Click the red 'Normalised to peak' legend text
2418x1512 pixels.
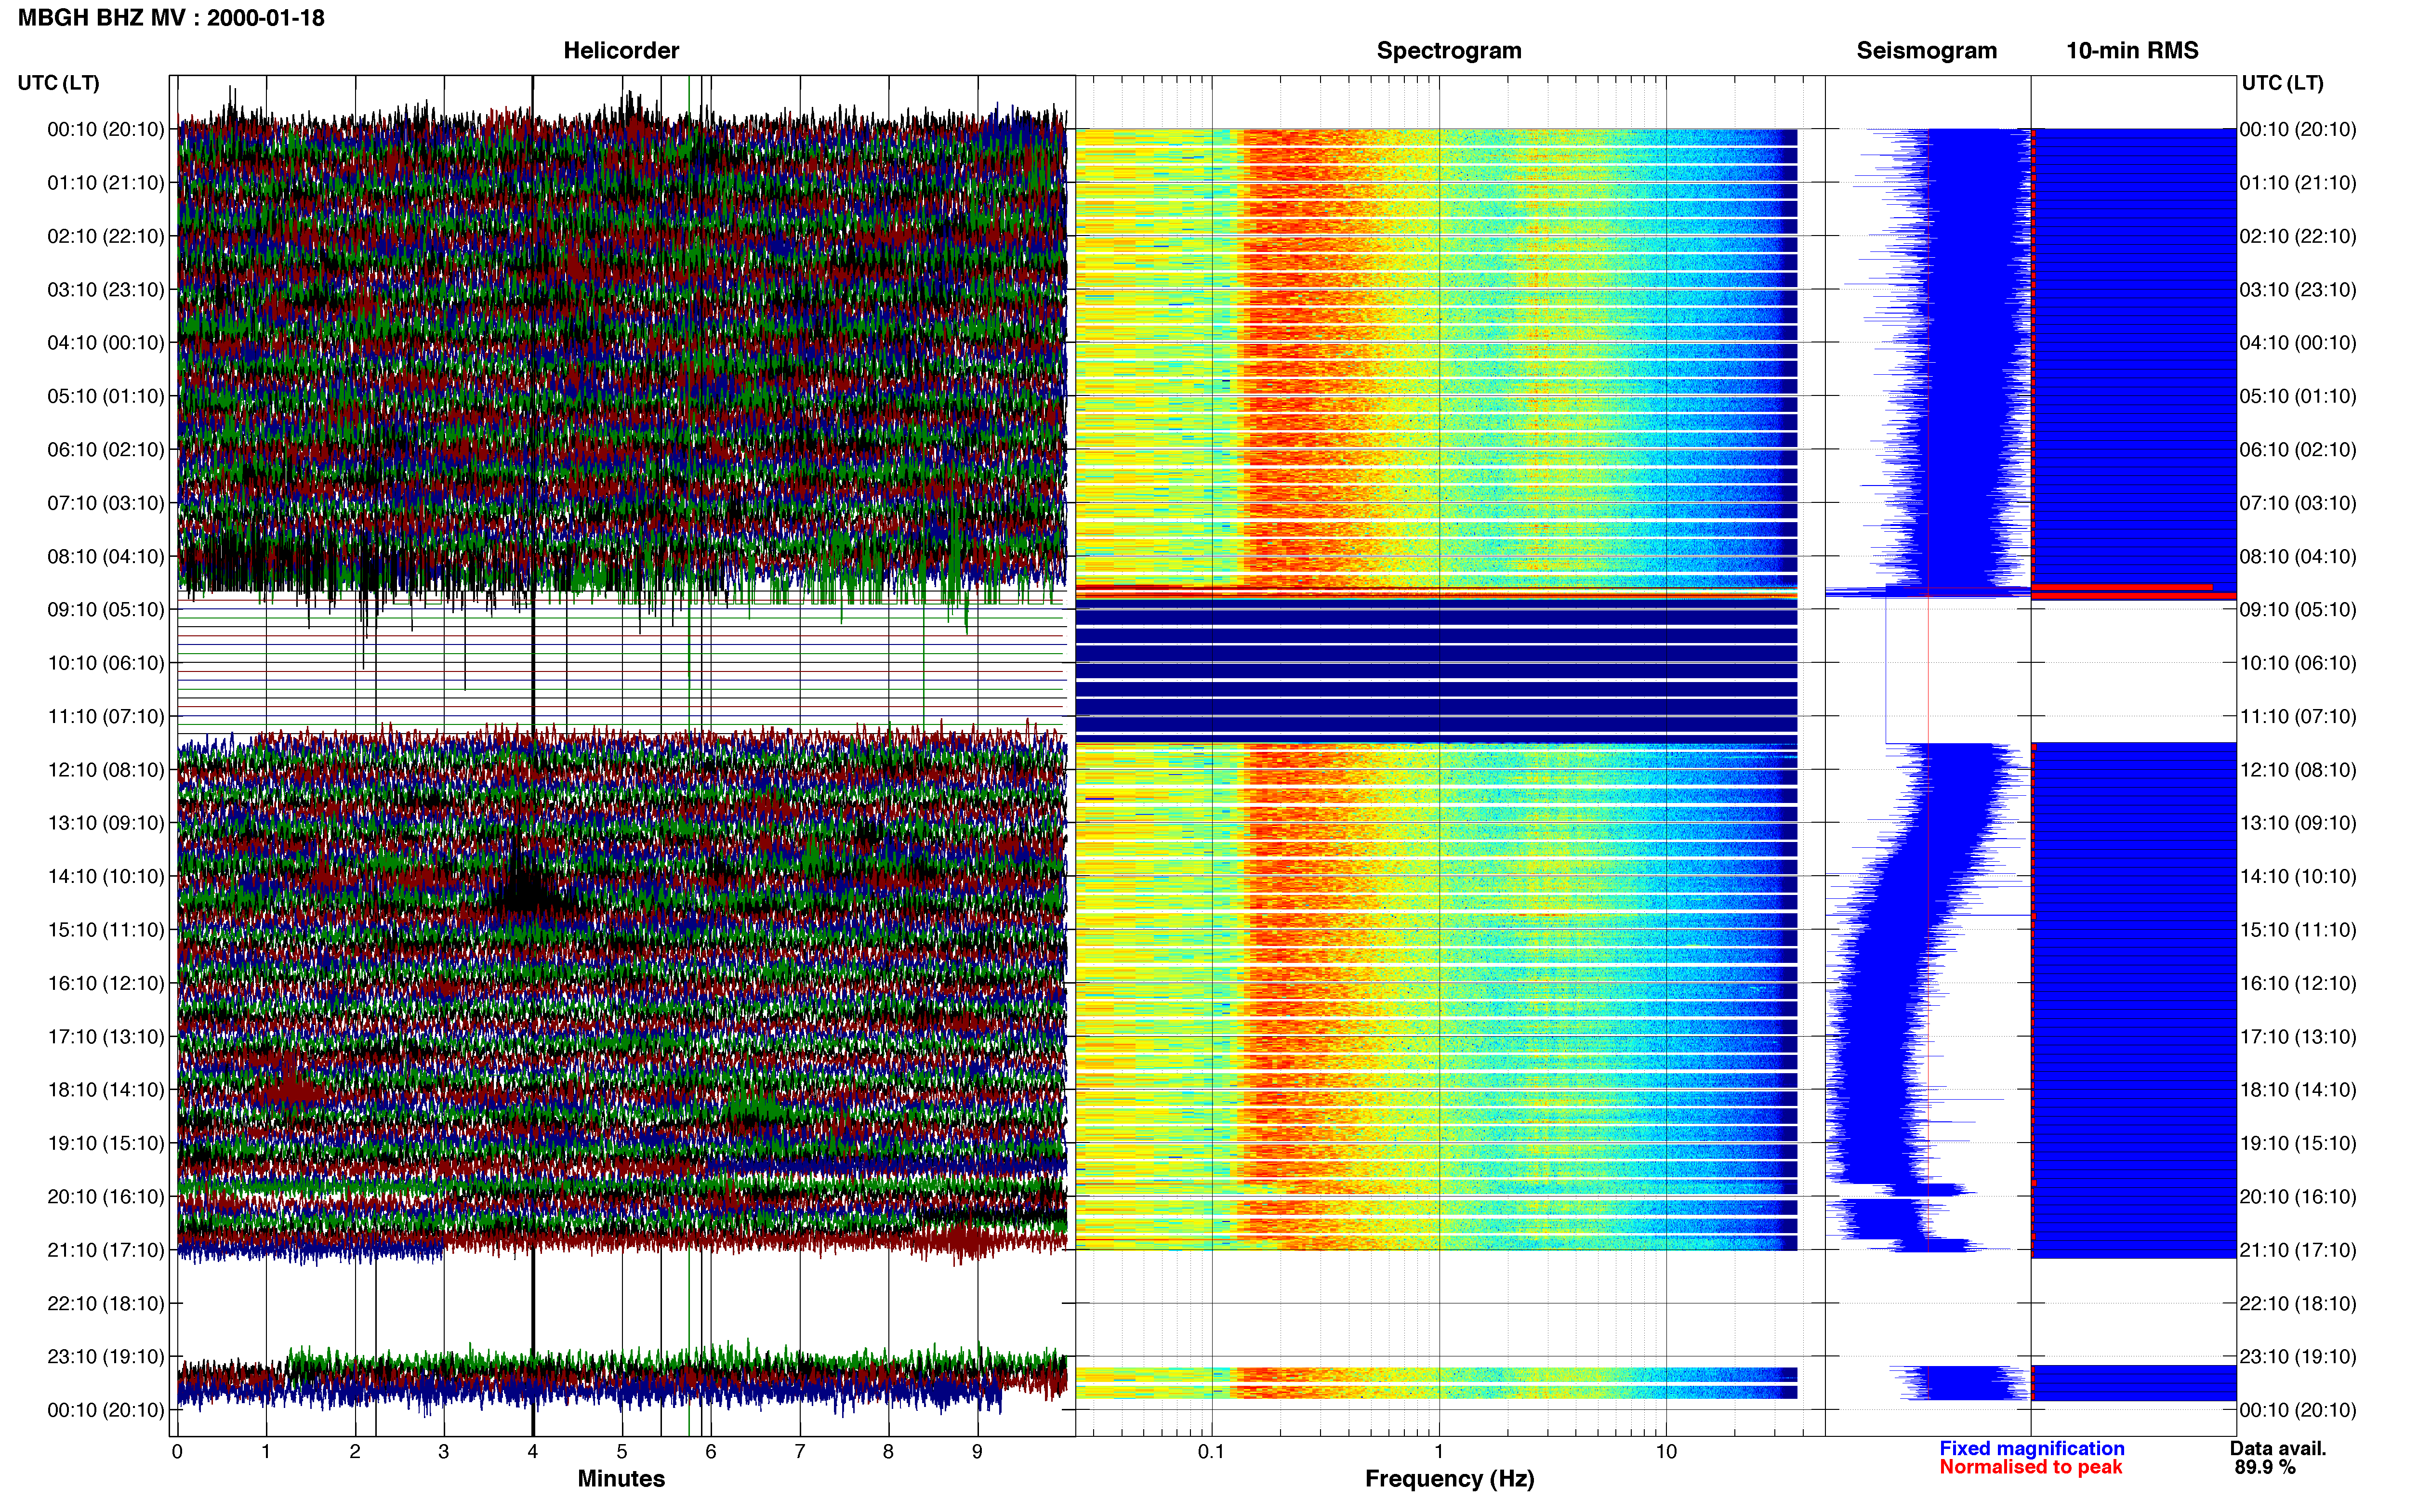coord(2030,1468)
